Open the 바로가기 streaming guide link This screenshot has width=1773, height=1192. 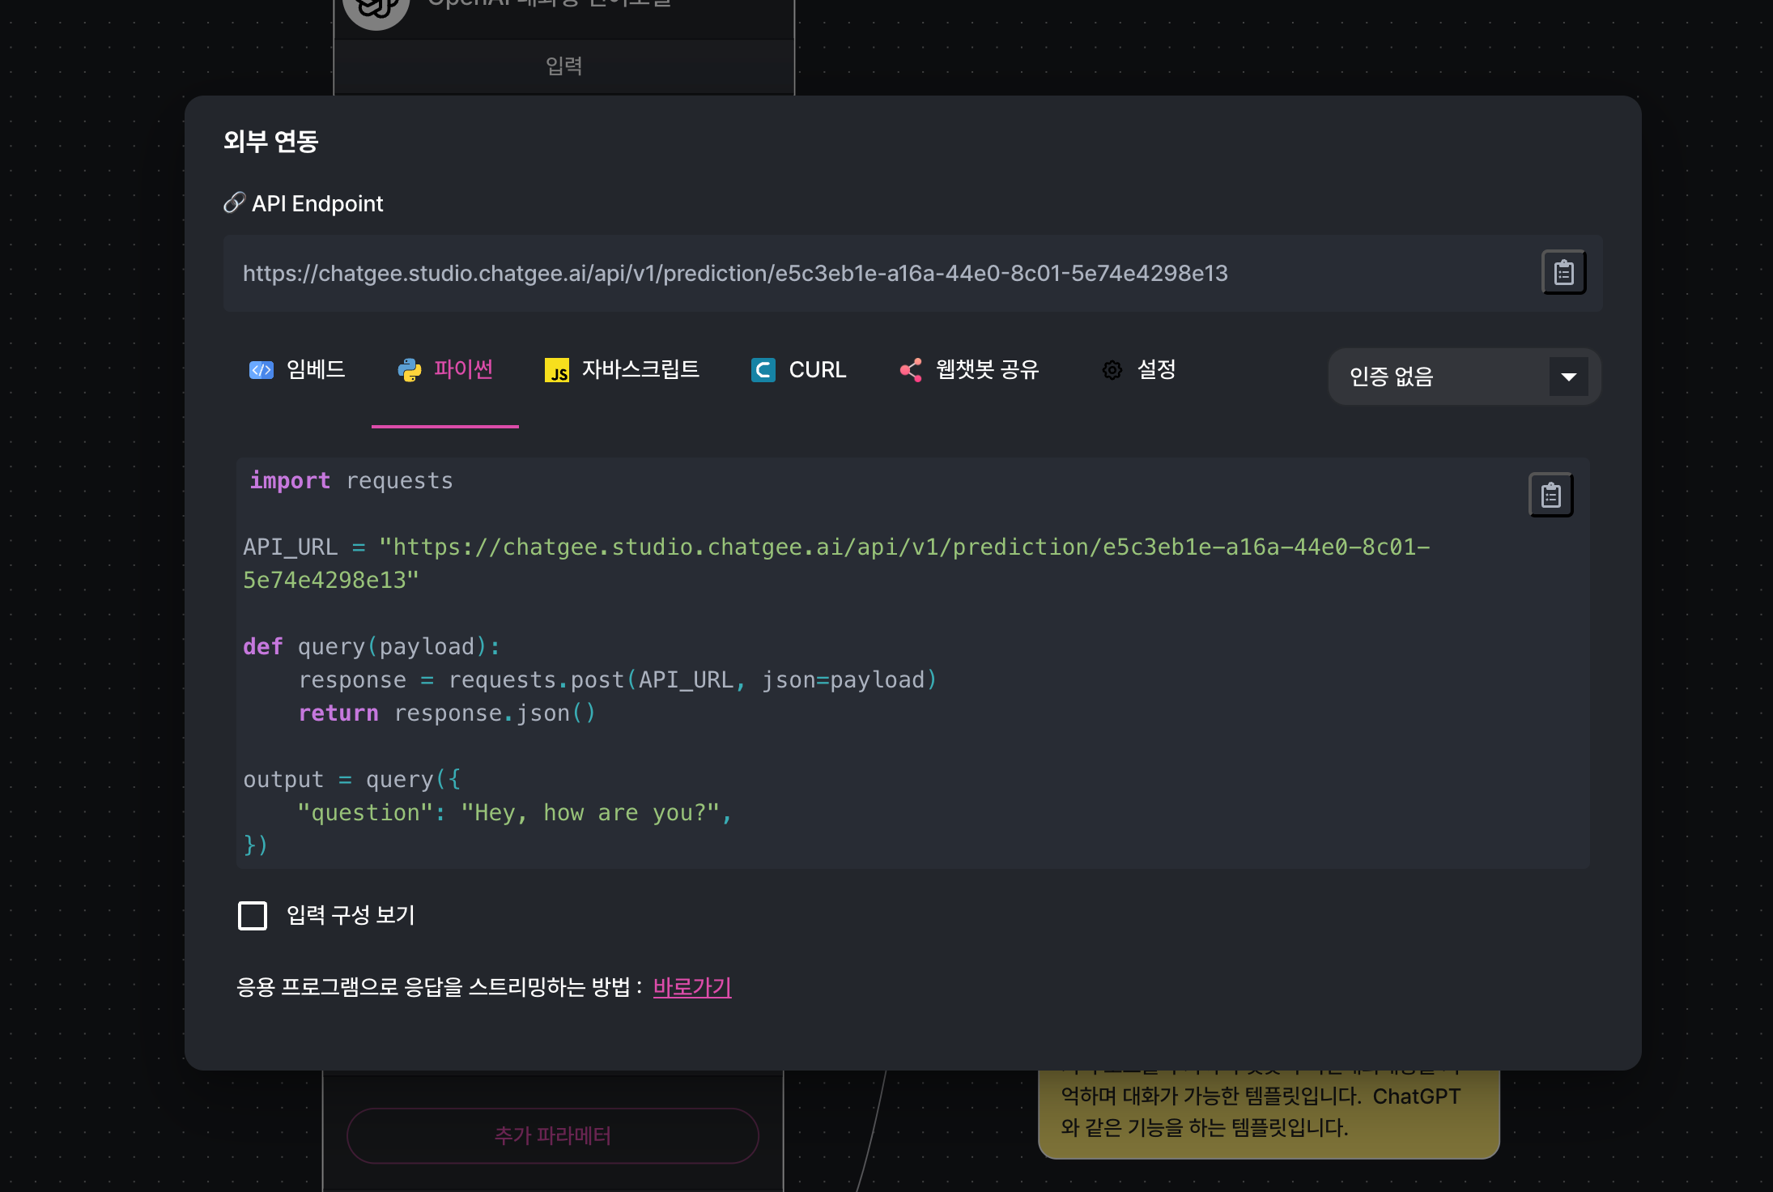pyautogui.click(x=692, y=987)
